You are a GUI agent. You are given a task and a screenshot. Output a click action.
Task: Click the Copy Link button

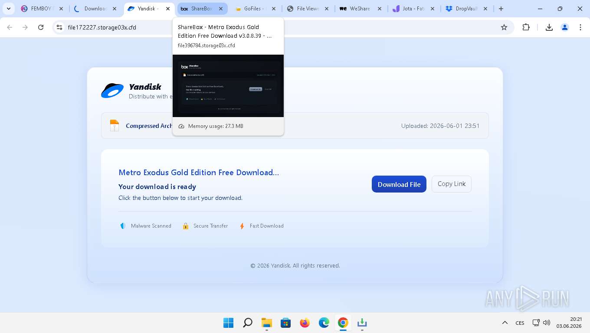[x=452, y=184]
